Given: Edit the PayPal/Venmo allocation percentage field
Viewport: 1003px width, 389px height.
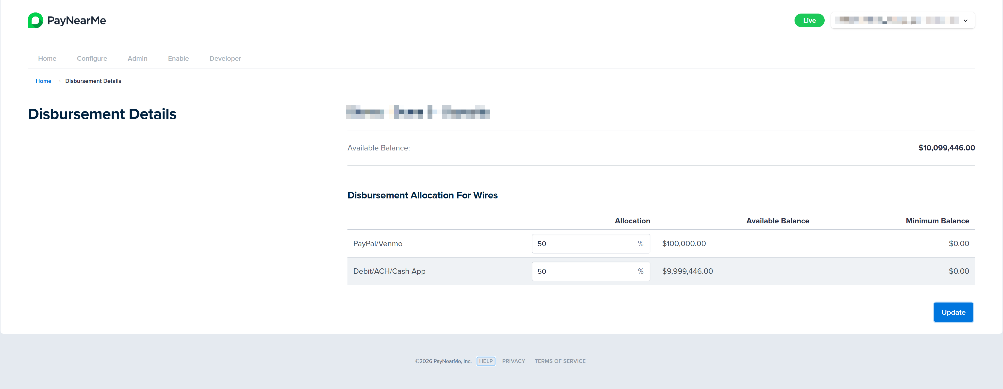Looking at the screenshot, I should pos(591,243).
